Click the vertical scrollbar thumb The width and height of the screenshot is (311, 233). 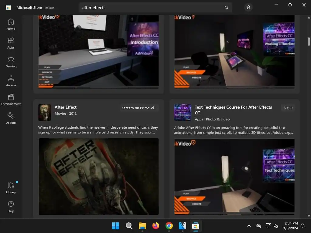coord(309,41)
